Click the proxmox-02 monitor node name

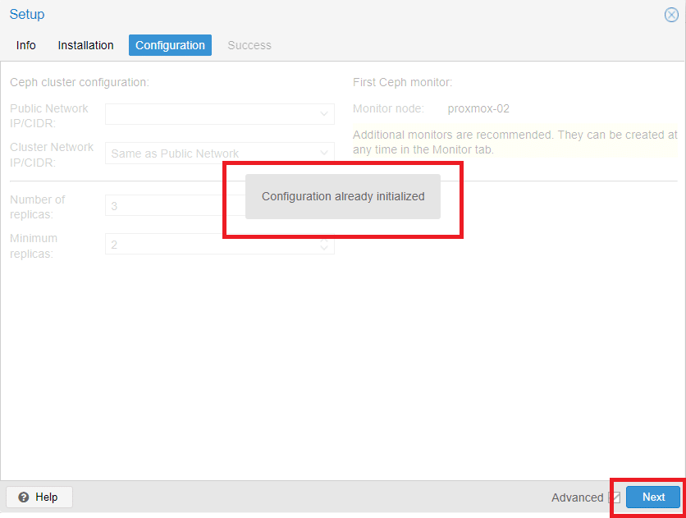pyautogui.click(x=478, y=108)
